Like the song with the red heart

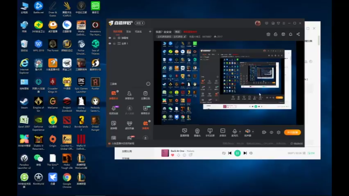coord(172,155)
